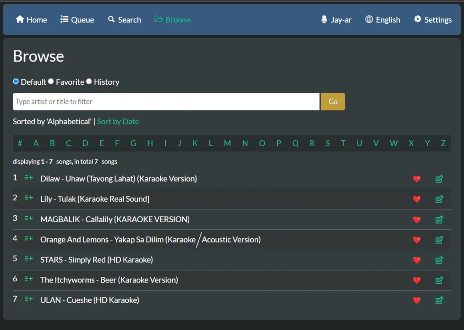Filter songs by letter S
The width and height of the screenshot is (464, 330).
pyautogui.click(x=328, y=143)
